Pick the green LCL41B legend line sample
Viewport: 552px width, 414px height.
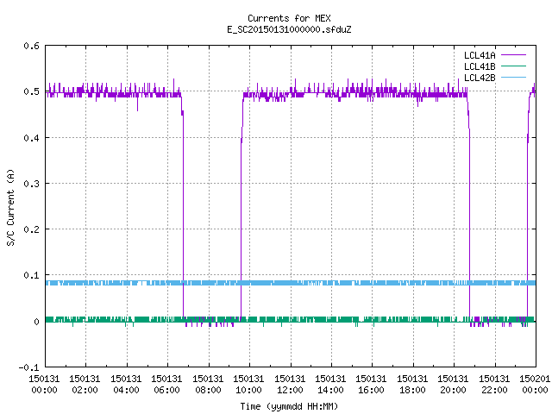pos(513,66)
